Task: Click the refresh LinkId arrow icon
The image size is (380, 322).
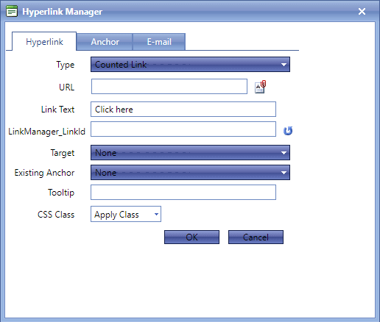Action: (288, 131)
